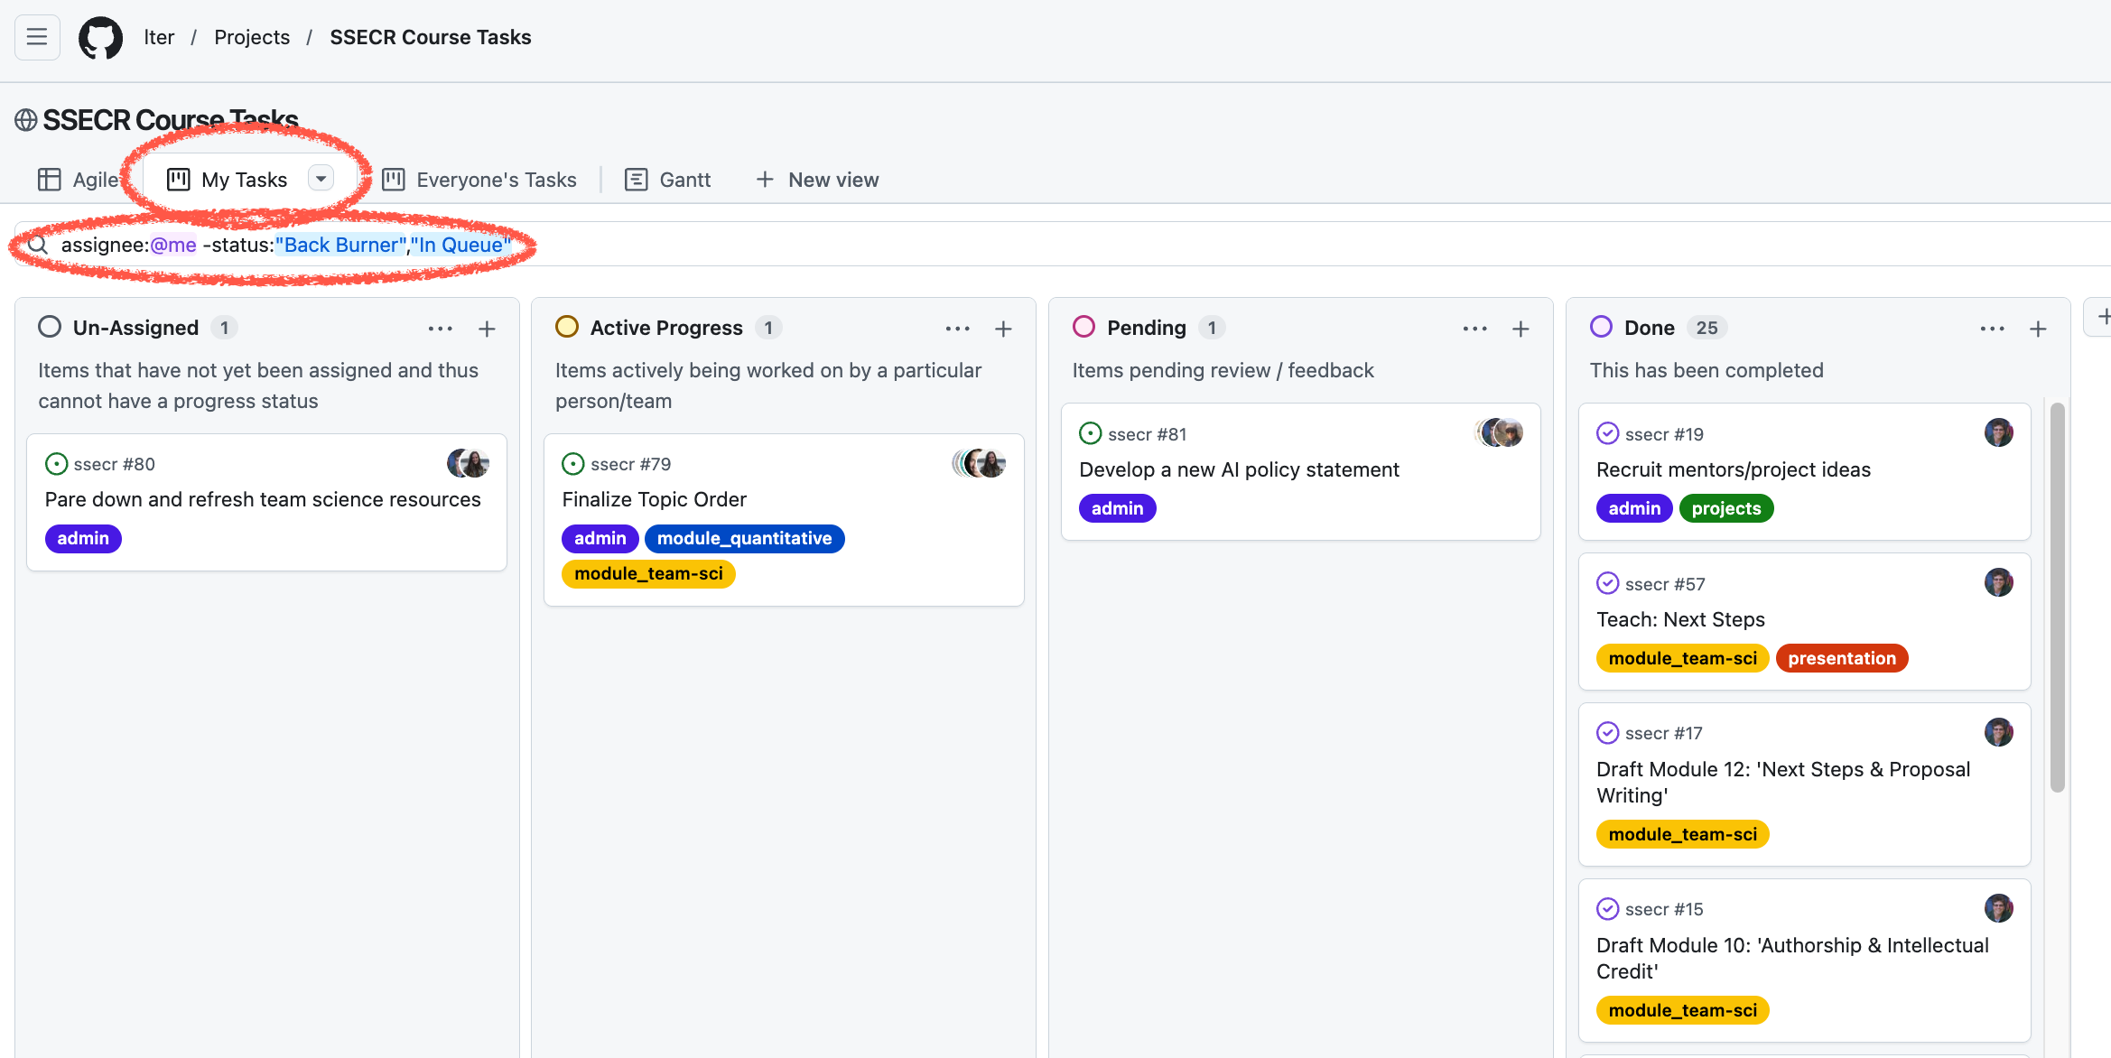Open 'Develop a new AI policy statement' card
This screenshot has height=1058, width=2111.
[x=1240, y=469]
